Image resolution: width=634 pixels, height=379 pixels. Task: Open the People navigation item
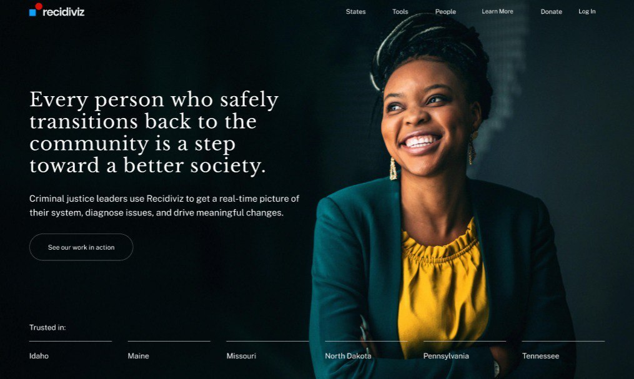pyautogui.click(x=445, y=12)
